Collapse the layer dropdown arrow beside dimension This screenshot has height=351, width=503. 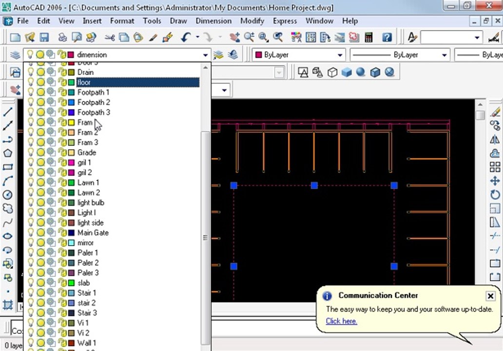[205, 55]
